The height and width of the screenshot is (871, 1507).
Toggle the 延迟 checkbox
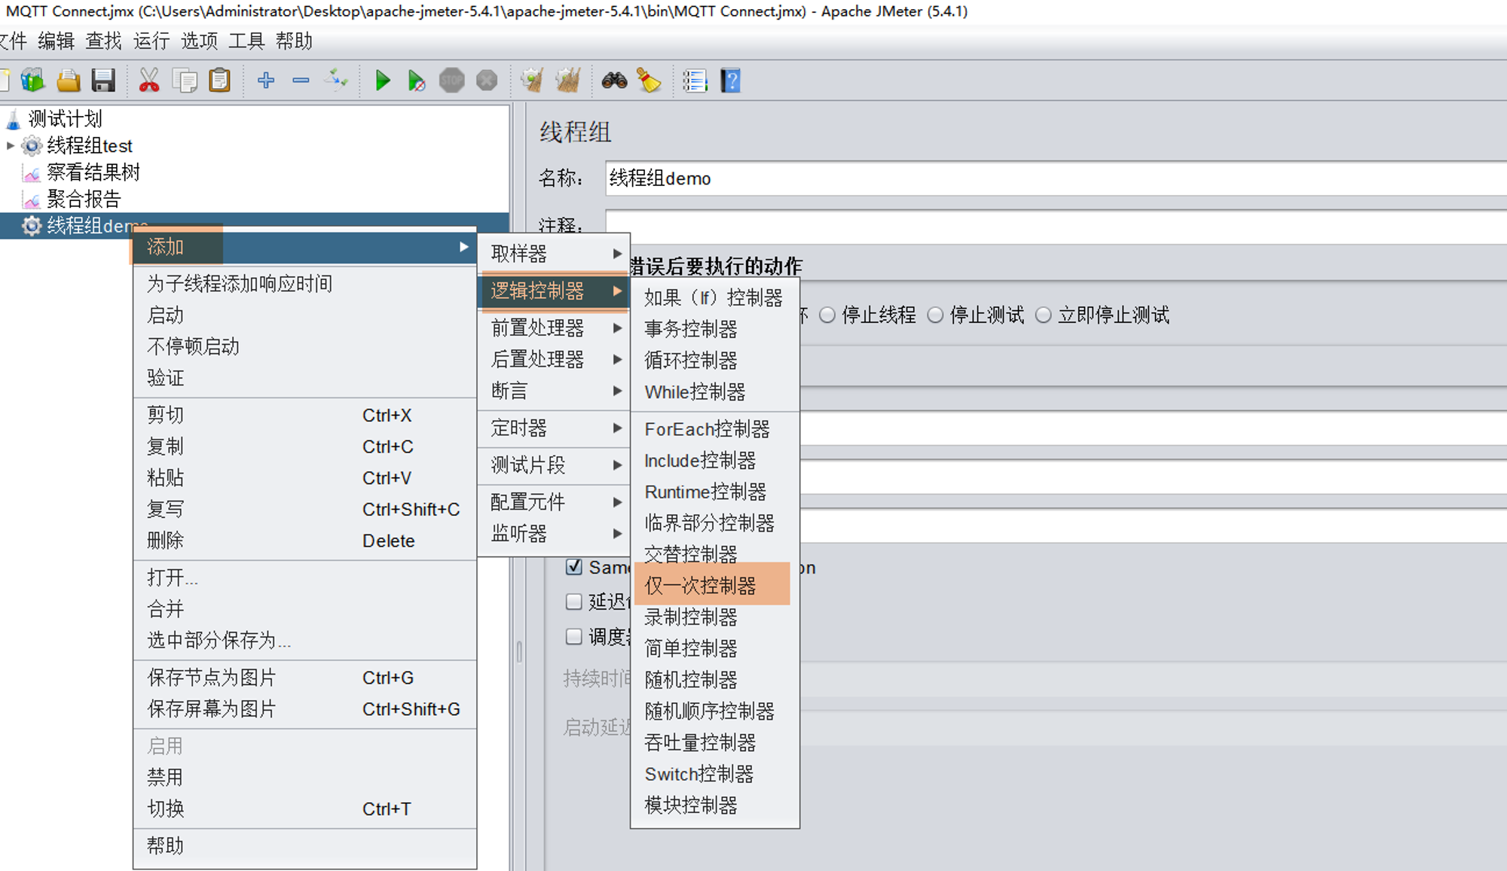tap(574, 601)
